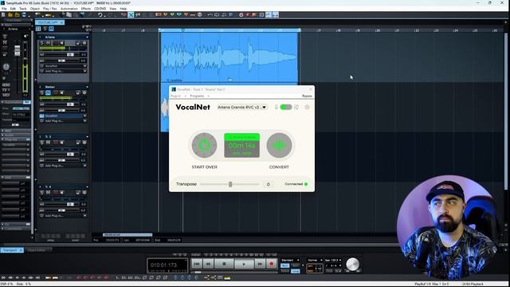The width and height of the screenshot is (510, 287).
Task: Toggle the green VocalNet power switch
Action: point(286,107)
